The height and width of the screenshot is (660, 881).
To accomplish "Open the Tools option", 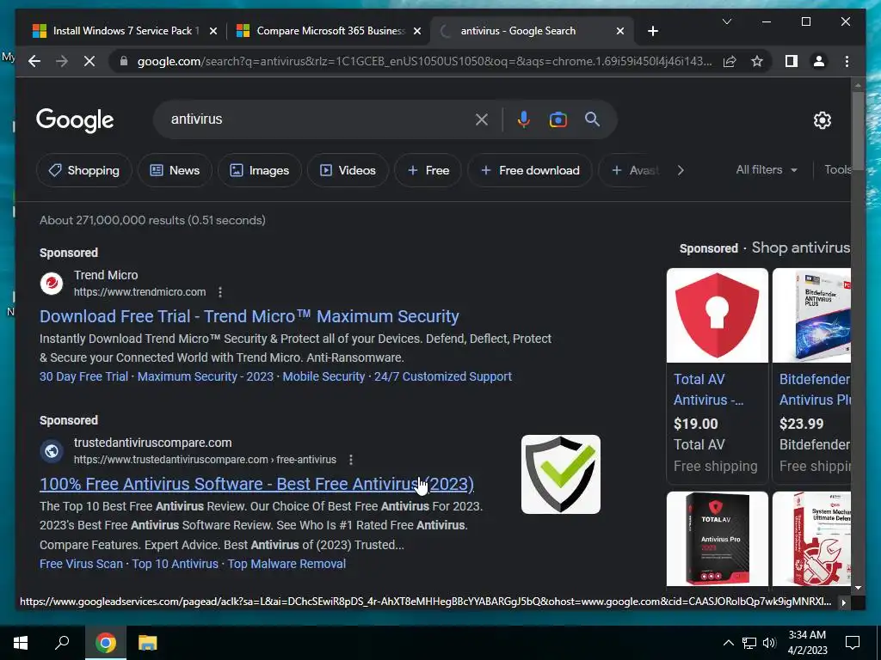I will [837, 169].
